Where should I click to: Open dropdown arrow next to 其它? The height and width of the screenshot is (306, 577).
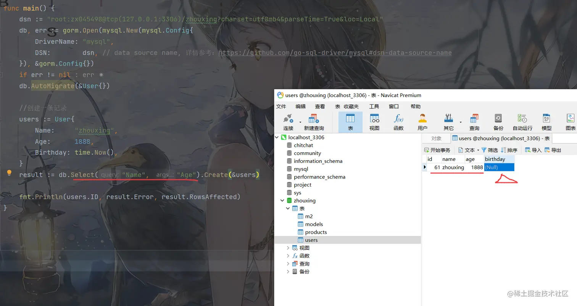click(461, 122)
